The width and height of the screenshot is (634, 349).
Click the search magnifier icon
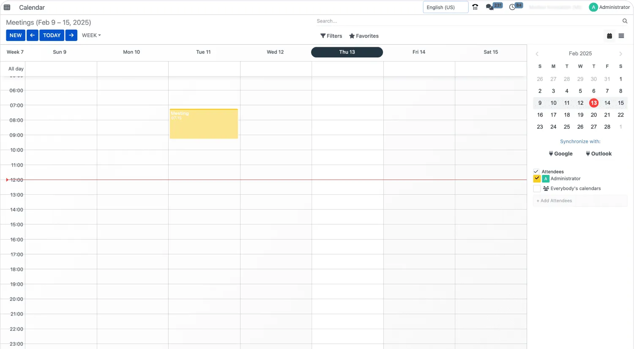click(625, 21)
